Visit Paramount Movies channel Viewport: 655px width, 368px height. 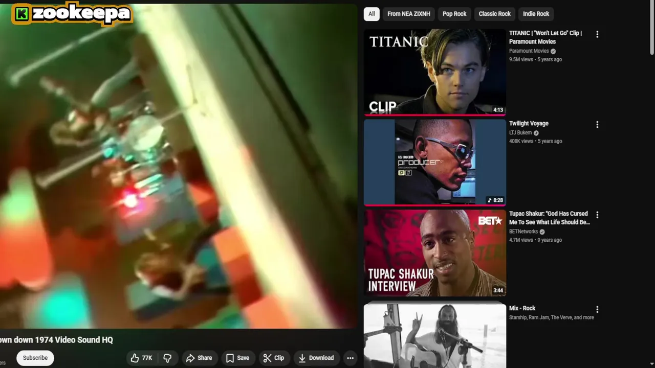pyautogui.click(x=529, y=51)
